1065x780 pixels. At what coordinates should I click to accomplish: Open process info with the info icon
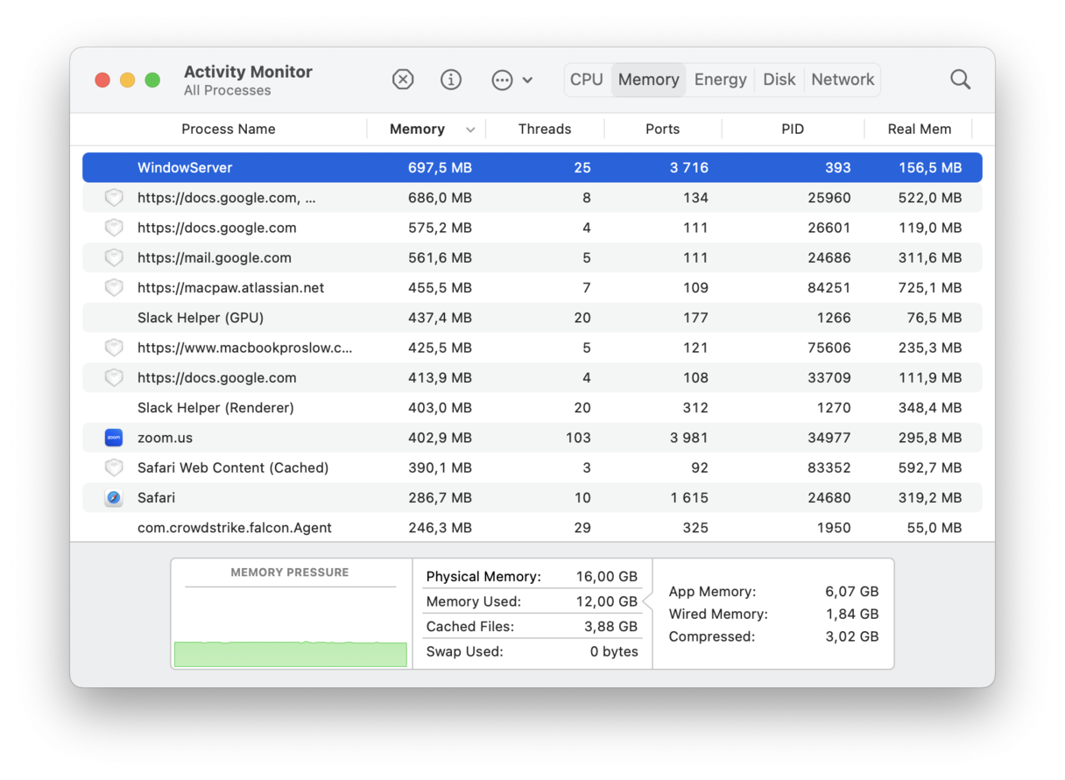(x=451, y=79)
